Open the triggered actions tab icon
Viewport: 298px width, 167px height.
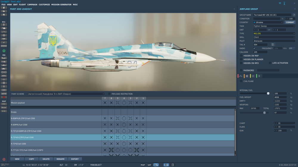coord(253,76)
